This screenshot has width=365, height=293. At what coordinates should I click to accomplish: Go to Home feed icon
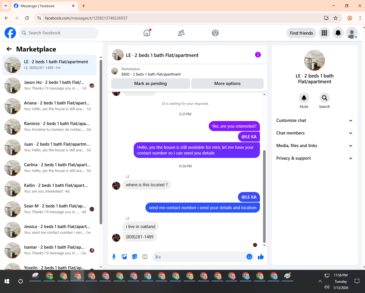[147, 33]
